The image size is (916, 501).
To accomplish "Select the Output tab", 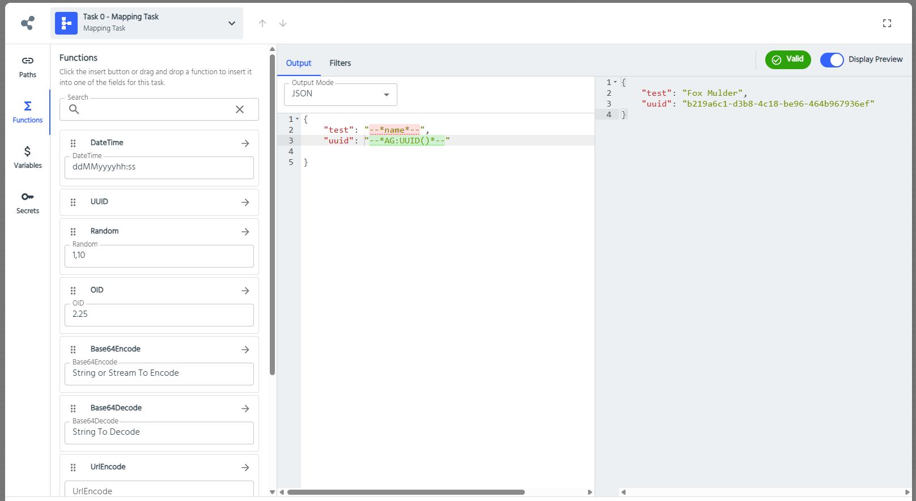I will coord(299,63).
